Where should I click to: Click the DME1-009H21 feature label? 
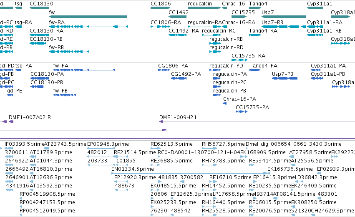178,117
